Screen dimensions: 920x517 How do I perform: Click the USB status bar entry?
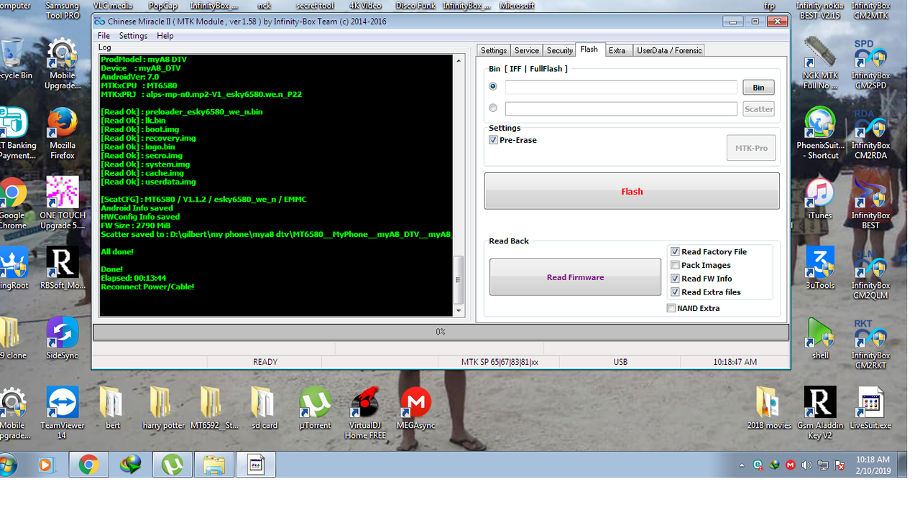(620, 362)
